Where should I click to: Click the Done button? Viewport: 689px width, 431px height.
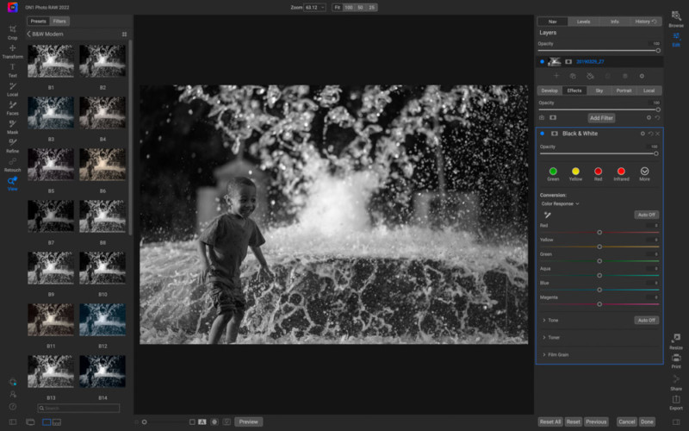coord(647,422)
